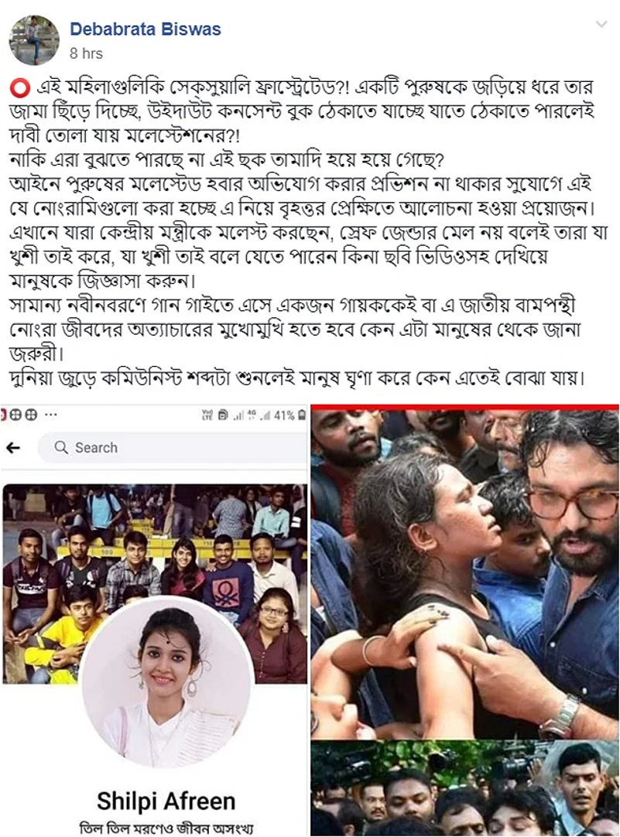Tap the first signal strength bars icon
The height and width of the screenshot is (837, 620).
point(238,416)
